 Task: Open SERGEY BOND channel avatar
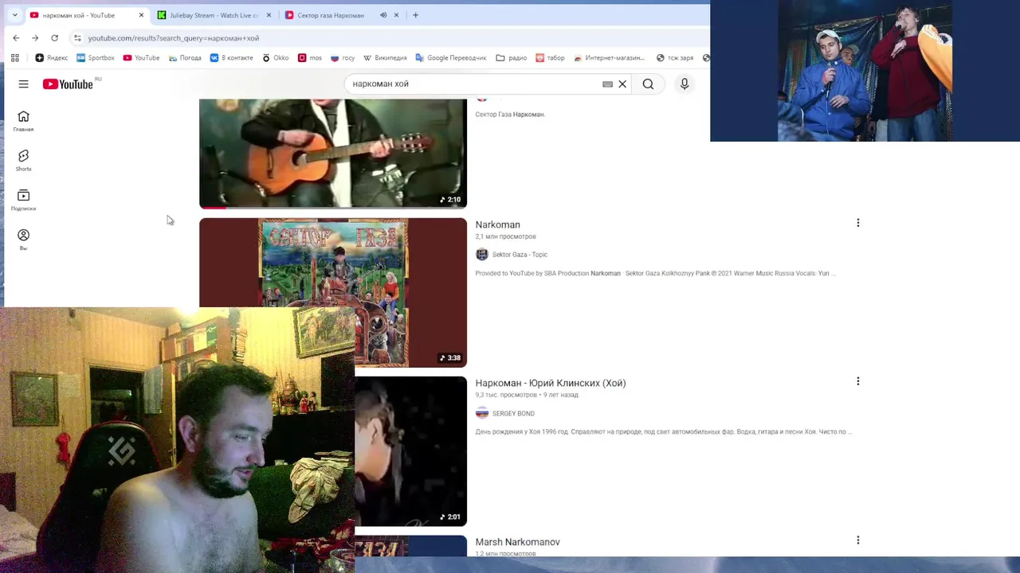point(481,413)
